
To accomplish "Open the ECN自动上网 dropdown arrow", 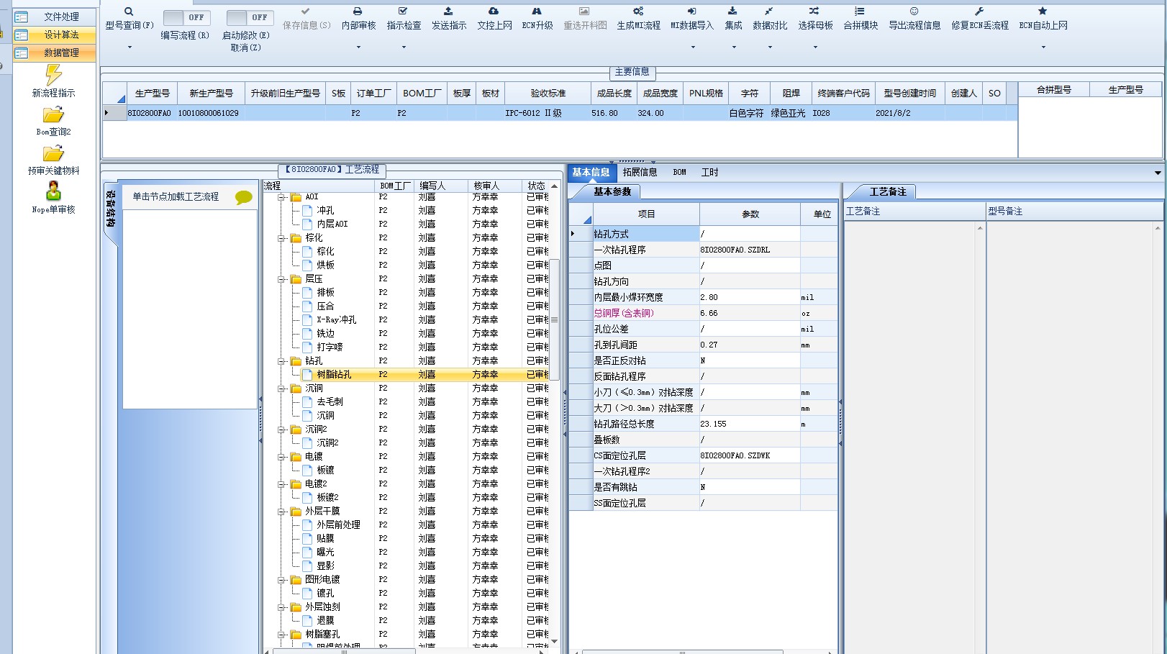I will [x=1043, y=47].
